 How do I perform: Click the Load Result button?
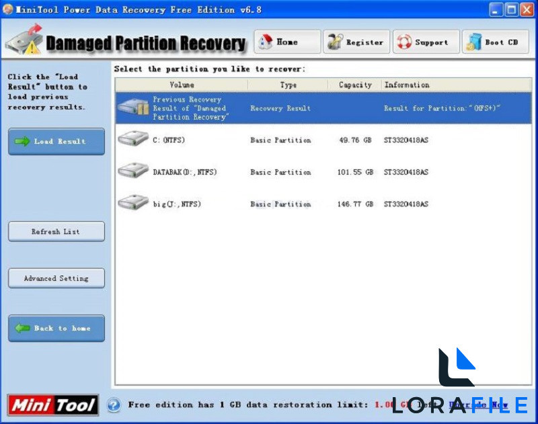click(56, 142)
